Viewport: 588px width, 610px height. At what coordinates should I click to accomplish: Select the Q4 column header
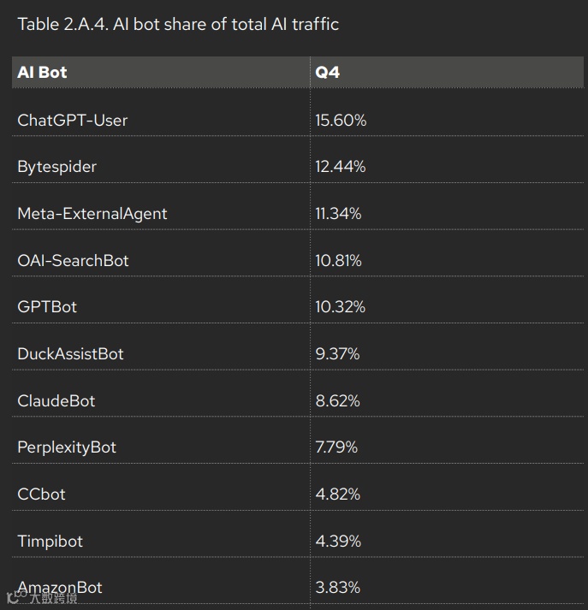[x=327, y=73]
